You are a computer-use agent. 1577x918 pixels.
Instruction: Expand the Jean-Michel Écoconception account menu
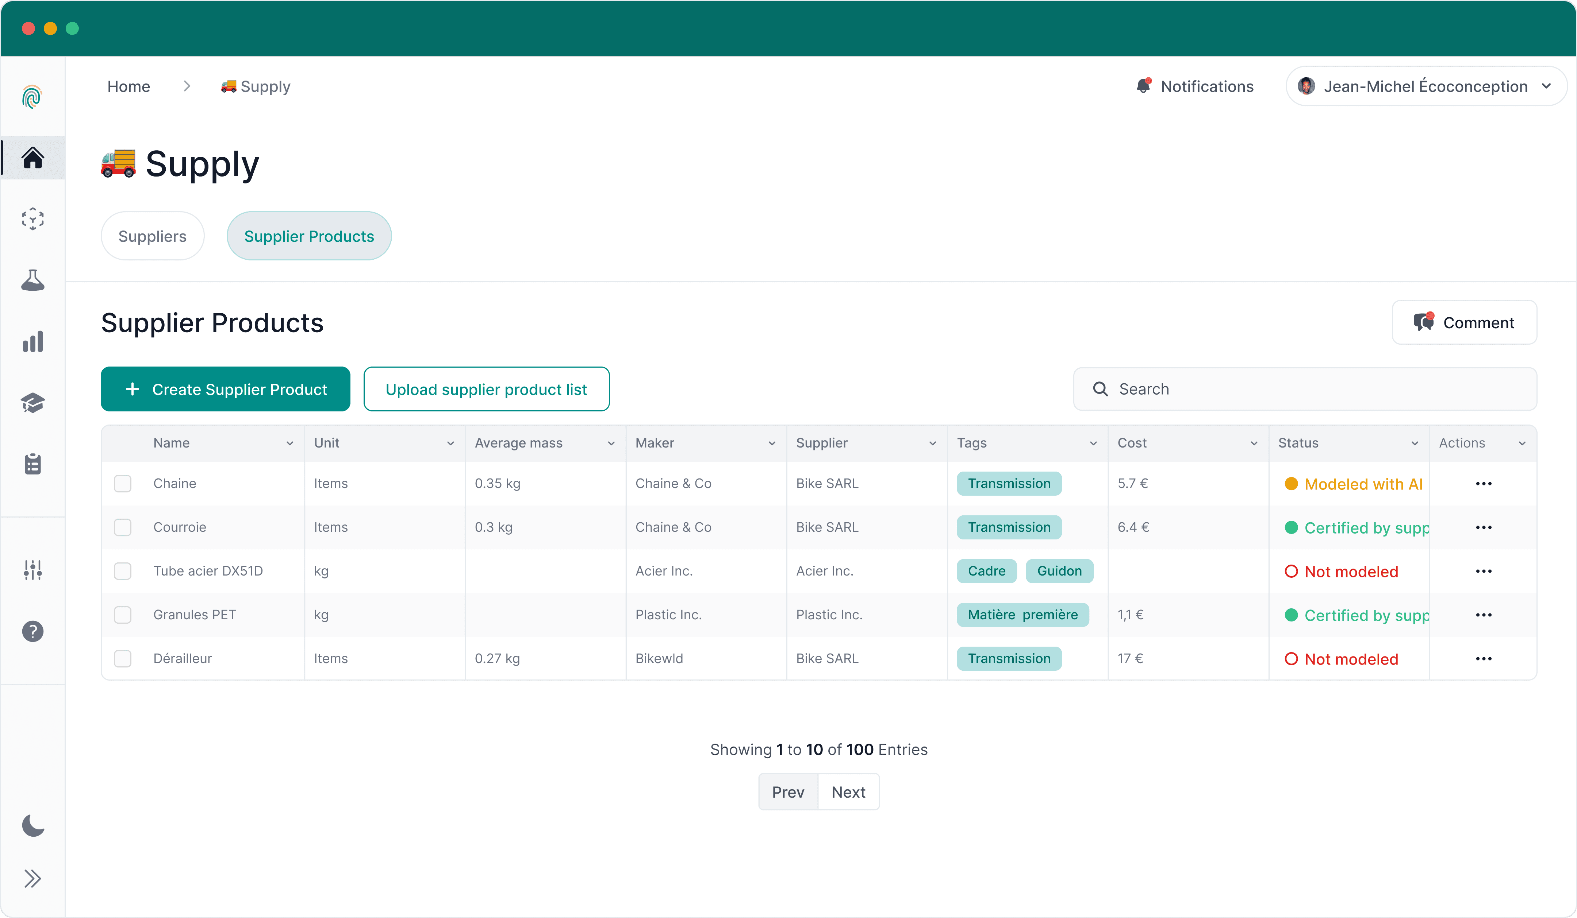click(x=1547, y=86)
